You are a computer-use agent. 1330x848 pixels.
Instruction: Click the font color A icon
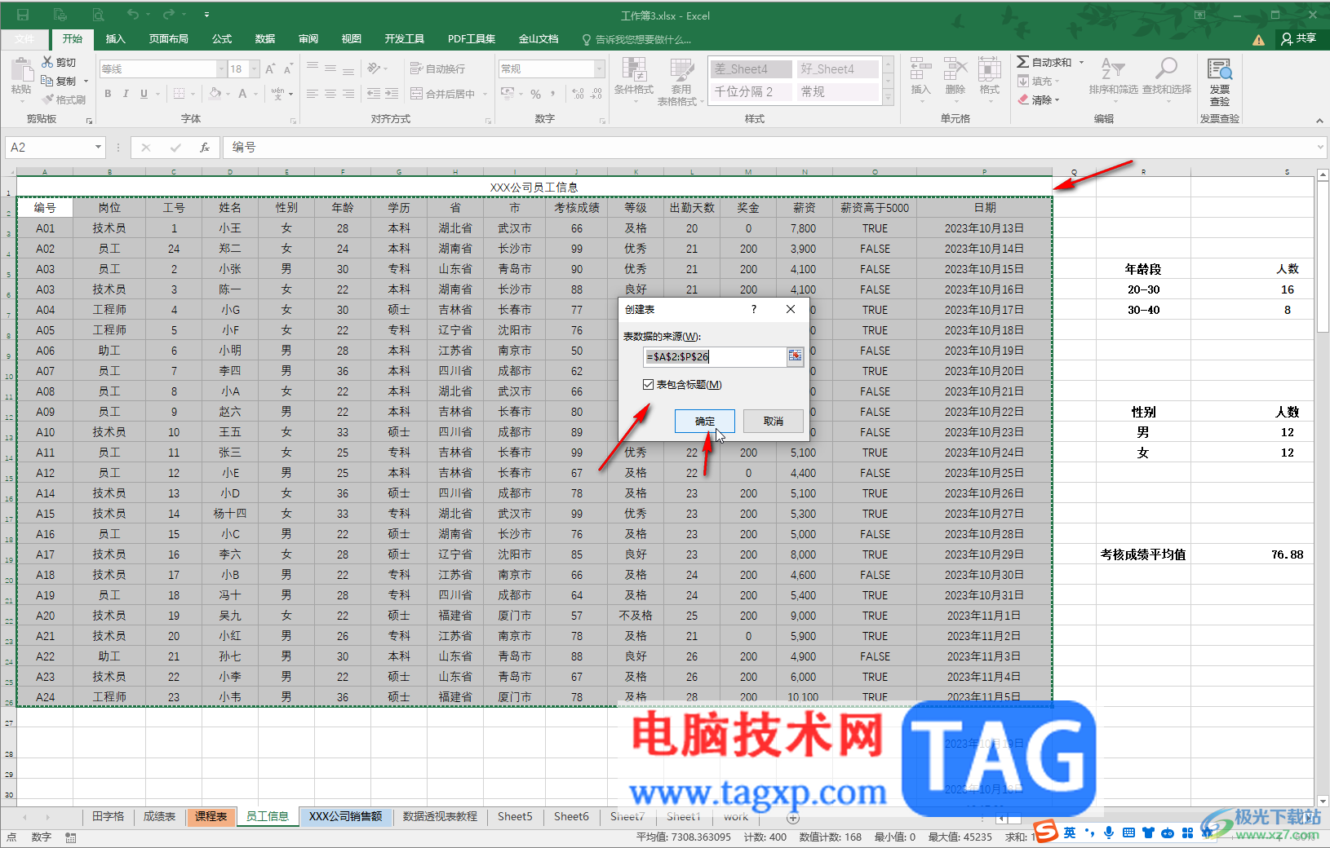point(242,94)
